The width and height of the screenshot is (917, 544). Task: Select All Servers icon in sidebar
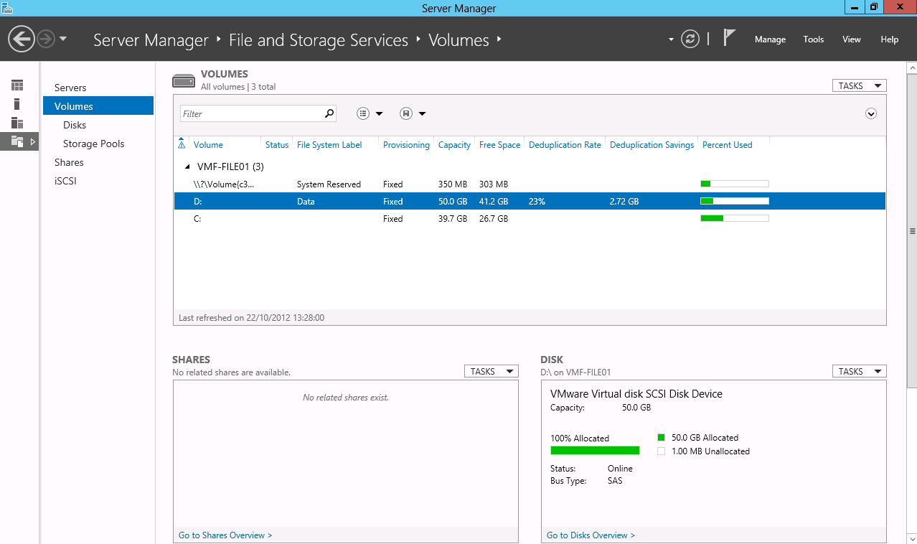point(17,123)
